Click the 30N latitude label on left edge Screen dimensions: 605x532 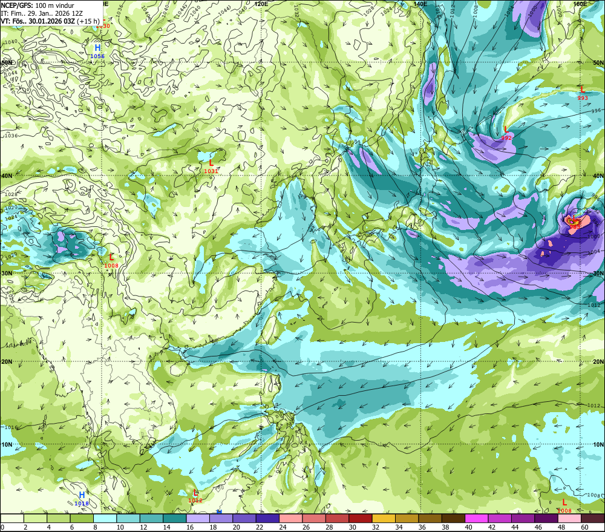[x=7, y=274]
